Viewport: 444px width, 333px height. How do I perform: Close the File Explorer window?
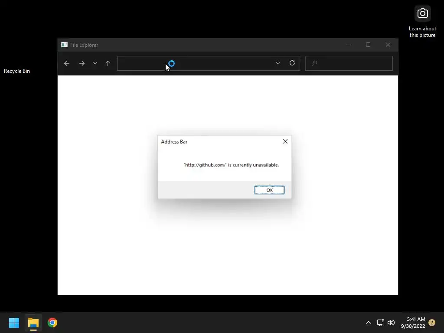pyautogui.click(x=388, y=45)
